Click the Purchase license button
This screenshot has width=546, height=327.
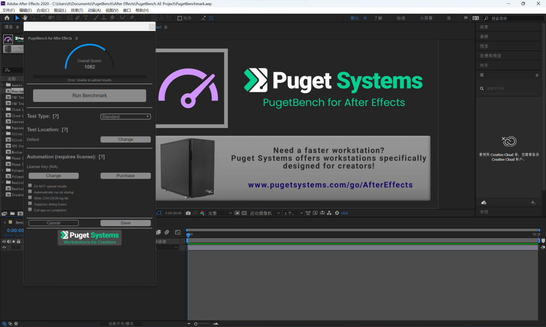[126, 176]
